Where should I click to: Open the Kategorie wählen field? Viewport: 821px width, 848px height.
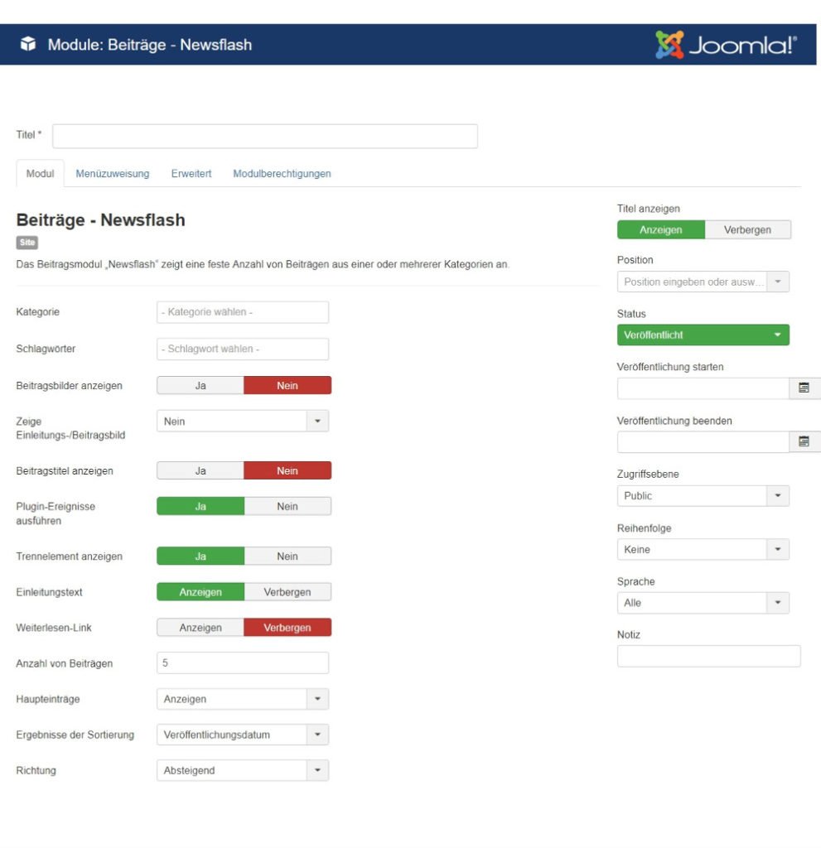(243, 312)
